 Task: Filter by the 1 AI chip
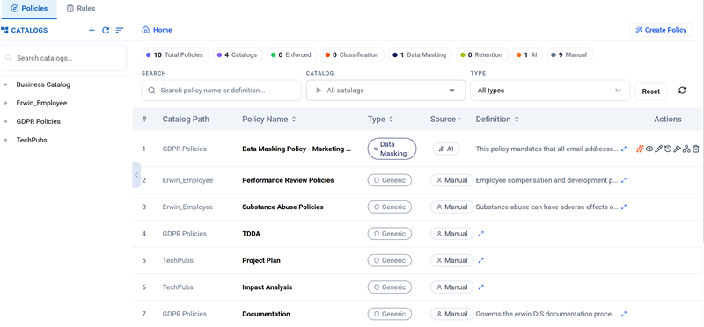(x=527, y=54)
